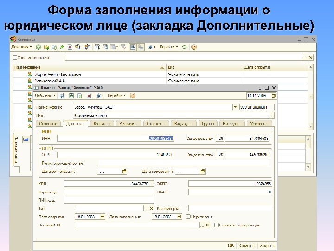Screen dimensions: 334x251
Task: Clear Ответисполнитель field with X in Клиенты
Action: 311,58
